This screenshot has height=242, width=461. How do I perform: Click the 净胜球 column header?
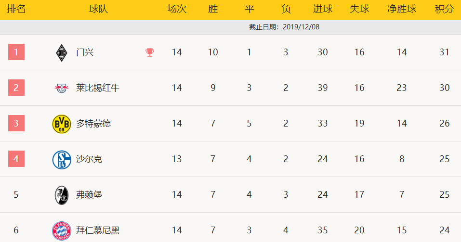[x=402, y=9]
